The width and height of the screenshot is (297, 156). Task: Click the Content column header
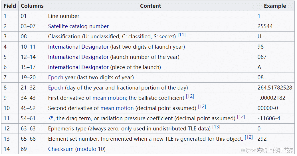click(150, 6)
